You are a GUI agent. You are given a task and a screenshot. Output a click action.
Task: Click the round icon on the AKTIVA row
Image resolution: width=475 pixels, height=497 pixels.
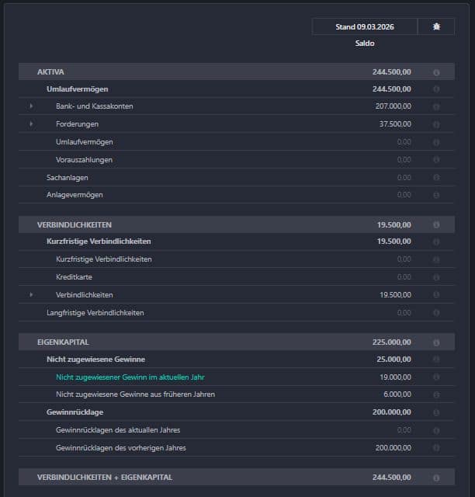tap(436, 72)
